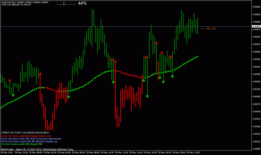Click the 0.94275 price axis label
The width and height of the screenshot is (261, 155).
click(x=256, y=104)
